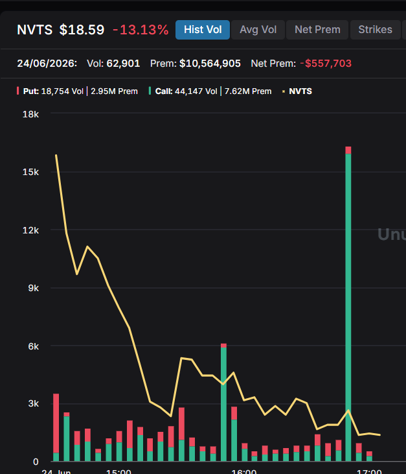Open the Strikes tab
The image size is (406, 474).
tap(375, 30)
